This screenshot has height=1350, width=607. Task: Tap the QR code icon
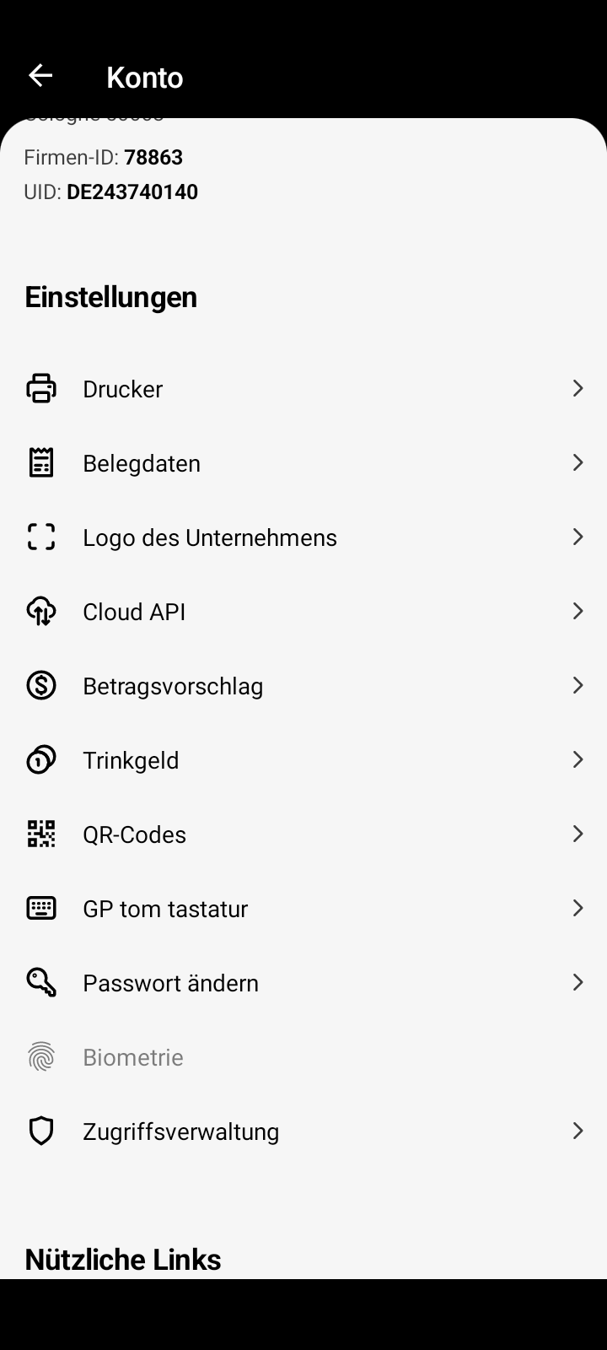41,834
